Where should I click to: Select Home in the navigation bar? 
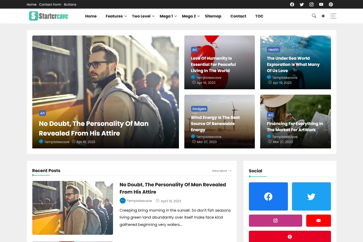tap(91, 16)
